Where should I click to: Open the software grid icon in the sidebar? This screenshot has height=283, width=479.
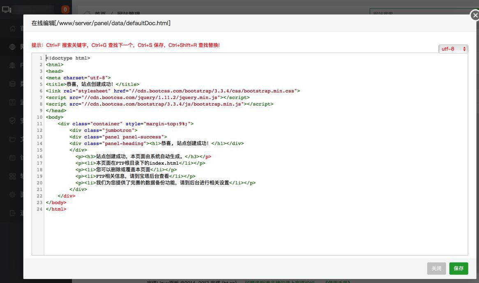[12, 176]
